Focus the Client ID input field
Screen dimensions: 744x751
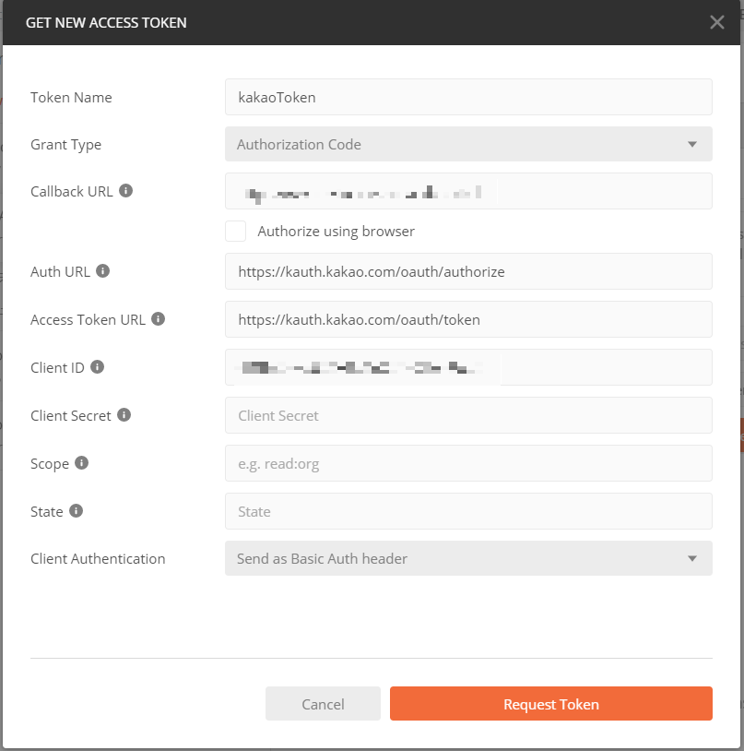click(468, 367)
